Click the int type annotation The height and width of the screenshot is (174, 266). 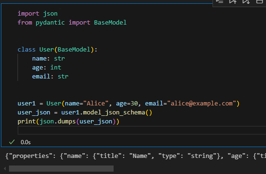coord(56,68)
